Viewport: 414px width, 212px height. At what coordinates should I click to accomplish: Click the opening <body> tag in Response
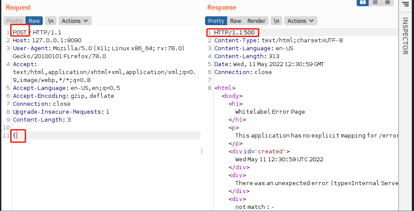click(x=232, y=96)
